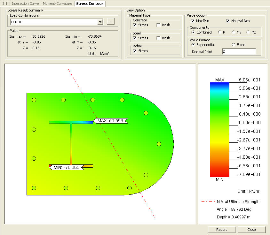This screenshot has height=235, width=270.
Task: Open the Load Combinations dropdown
Action: [x=100, y=22]
